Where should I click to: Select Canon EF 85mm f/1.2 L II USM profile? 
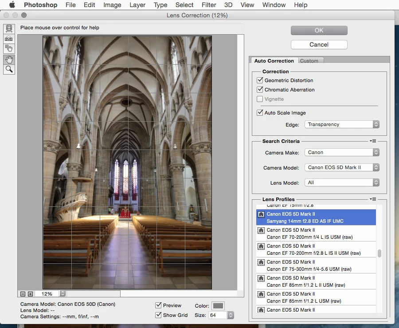[x=316, y=281]
